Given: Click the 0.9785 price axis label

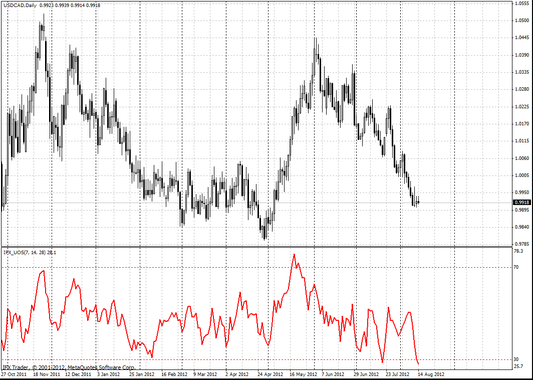Looking at the screenshot, I should [521, 244].
